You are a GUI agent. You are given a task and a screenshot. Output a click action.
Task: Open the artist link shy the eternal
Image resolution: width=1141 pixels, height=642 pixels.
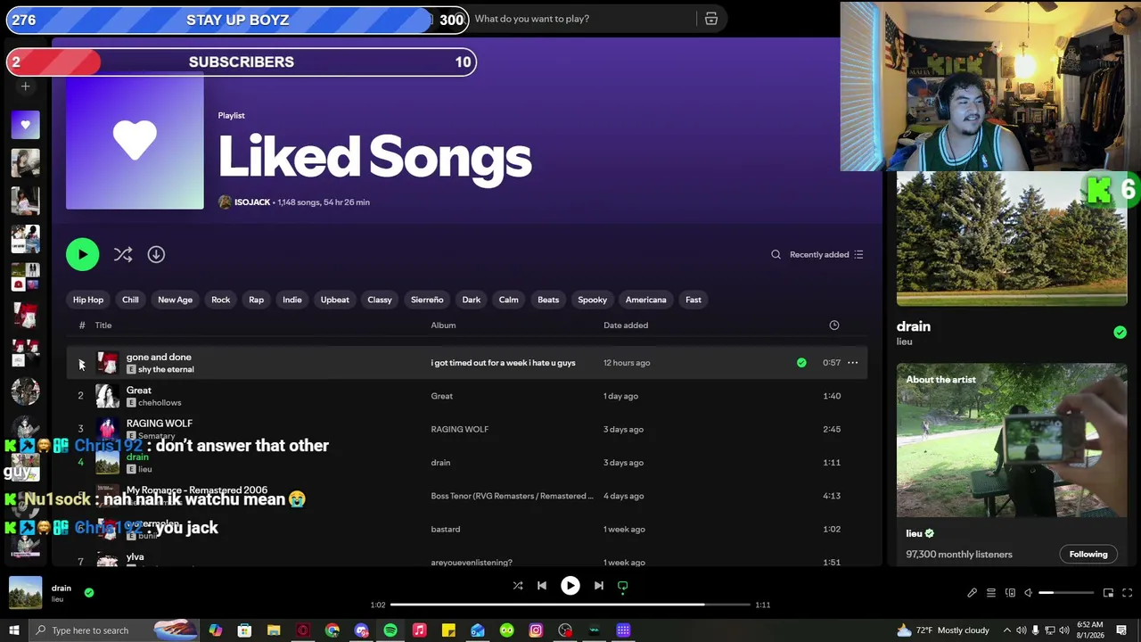pyautogui.click(x=166, y=369)
